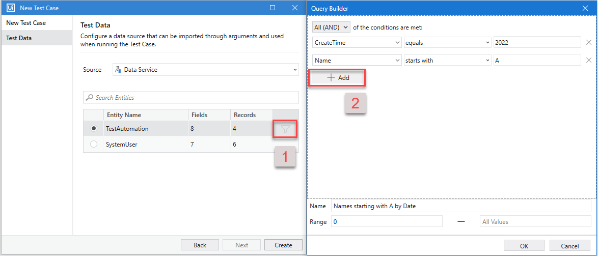
Task: Click the Range start value field
Action: tap(387, 222)
